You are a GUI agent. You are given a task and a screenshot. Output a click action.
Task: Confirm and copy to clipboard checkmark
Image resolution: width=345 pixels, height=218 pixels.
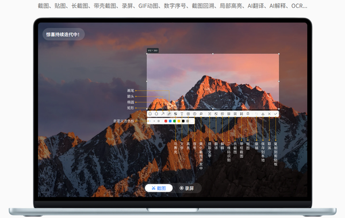(x=275, y=114)
